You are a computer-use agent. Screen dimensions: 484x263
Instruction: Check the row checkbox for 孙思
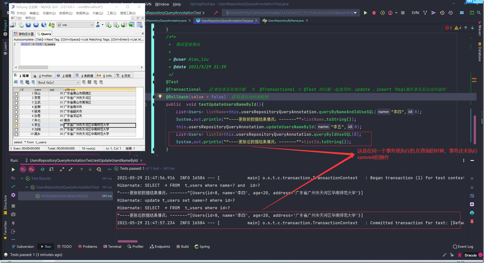16,116
